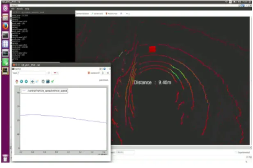Open the remove-topic red minus dropdown
This screenshot has height=168, width=253.
pos(55,73)
